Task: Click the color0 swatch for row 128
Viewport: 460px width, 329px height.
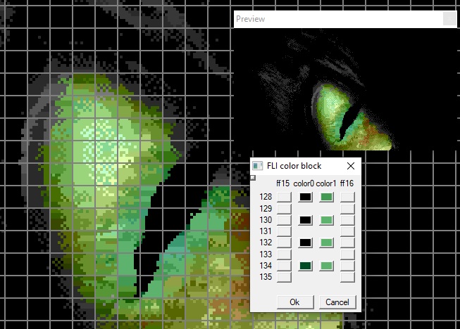Action: click(305, 198)
